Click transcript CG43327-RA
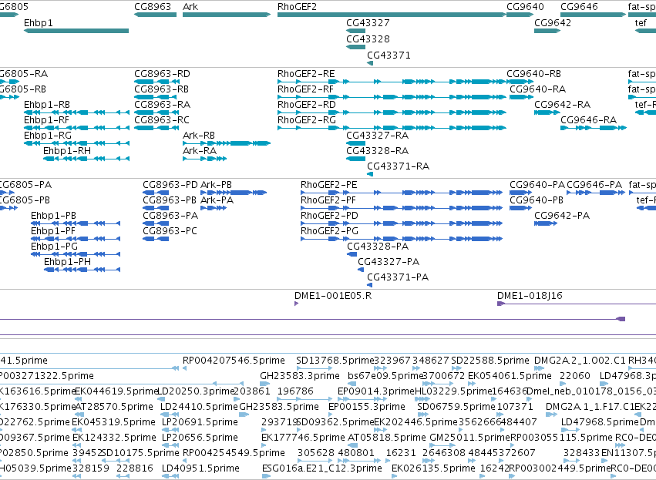The width and height of the screenshot is (656, 480). [355, 143]
